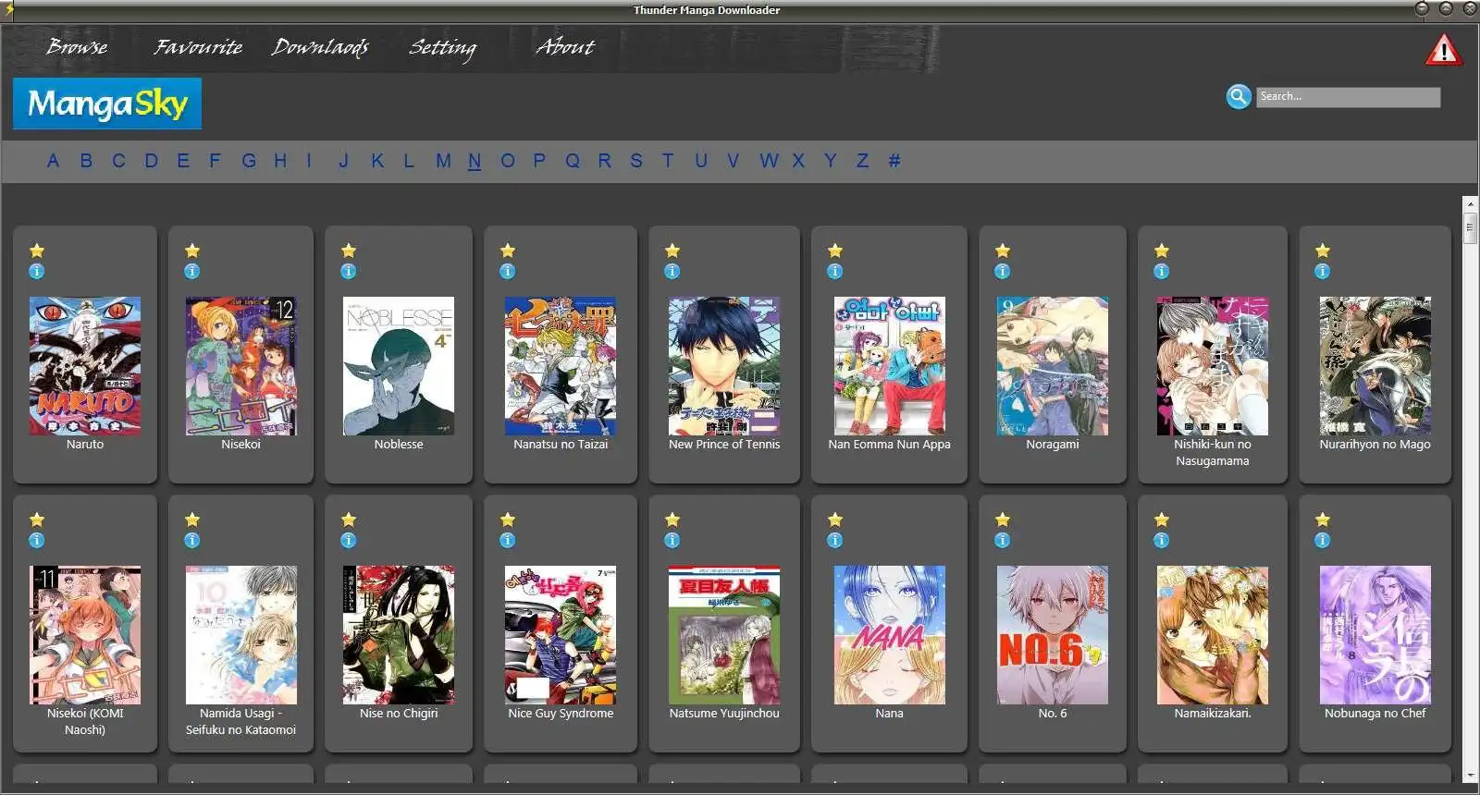The width and height of the screenshot is (1480, 795).
Task: Open the Noblesse info icon
Action: [349, 272]
